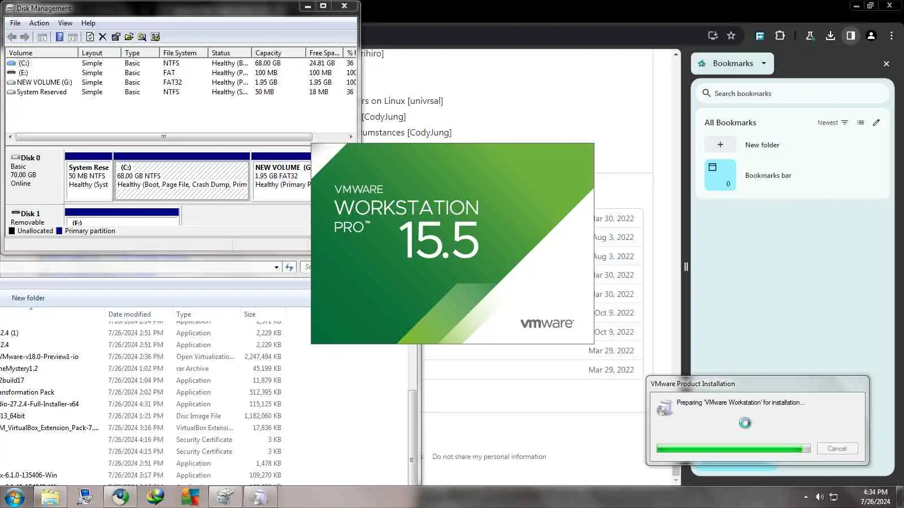This screenshot has width=904, height=508.
Task: Click the Help question mark toolbar icon
Action: pyautogui.click(x=59, y=37)
